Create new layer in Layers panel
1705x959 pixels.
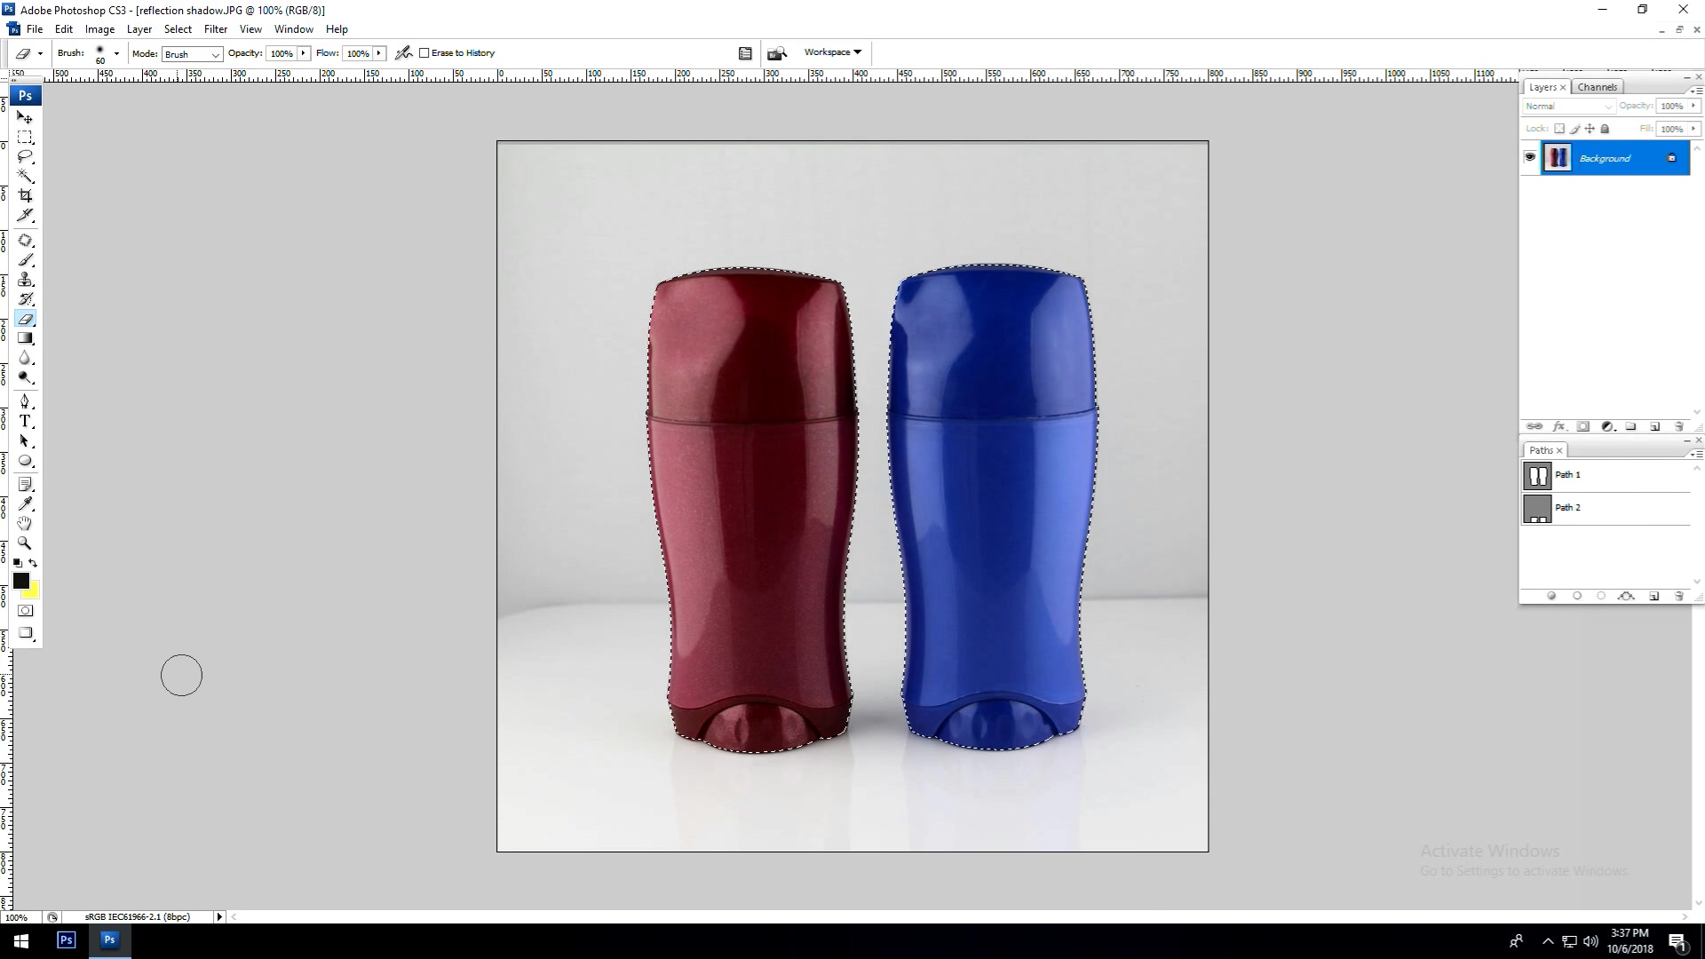coord(1654,427)
